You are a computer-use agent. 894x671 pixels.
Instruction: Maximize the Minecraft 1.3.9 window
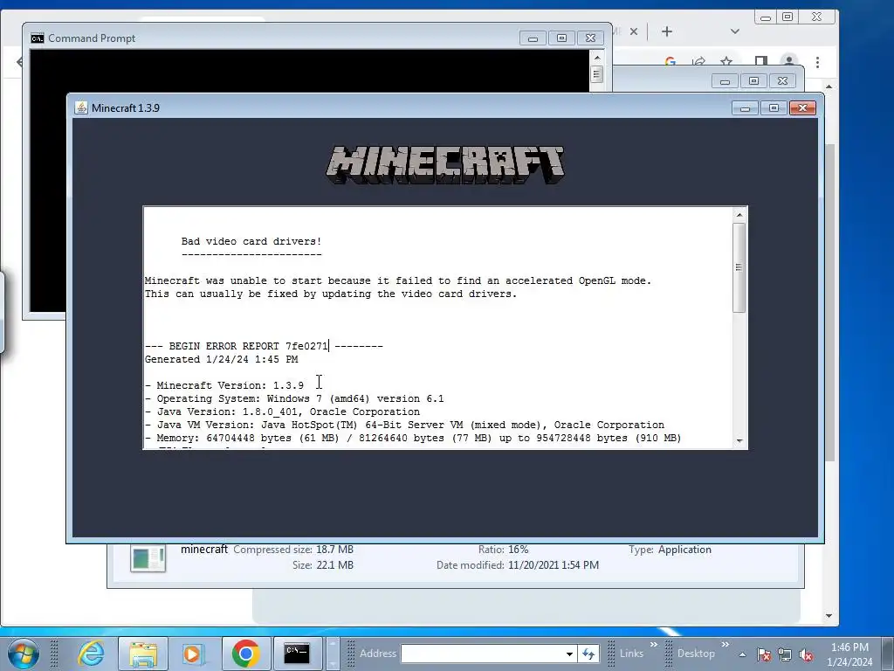pos(774,107)
